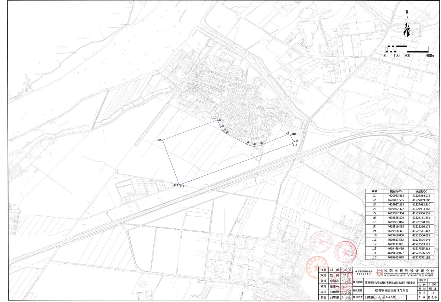Click the 400m label on scale bar
This screenshot has width=441, height=302.
point(429,56)
